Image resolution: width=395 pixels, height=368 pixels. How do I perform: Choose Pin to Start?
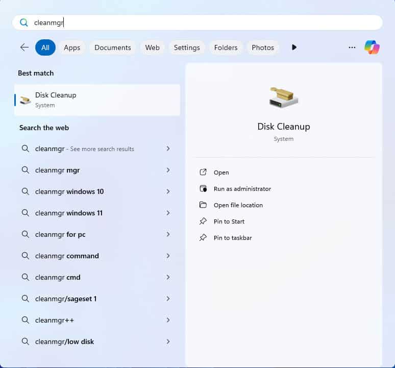click(229, 222)
